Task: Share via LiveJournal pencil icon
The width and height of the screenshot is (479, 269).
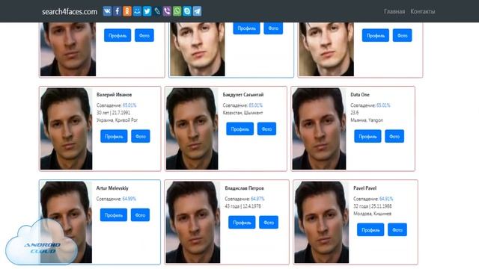Action: click(x=157, y=11)
